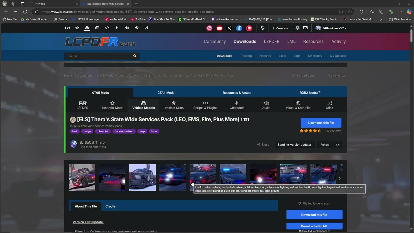Click the FR icon in the top mini toolbar

click(67, 28)
